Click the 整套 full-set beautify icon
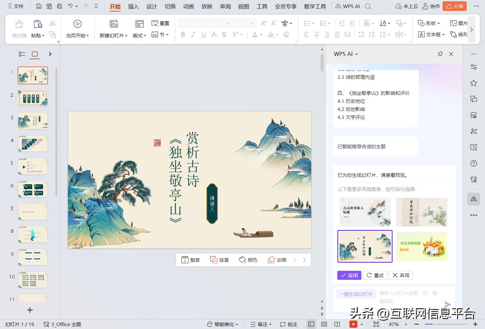Image resolution: width=485 pixels, height=329 pixels. click(x=191, y=260)
